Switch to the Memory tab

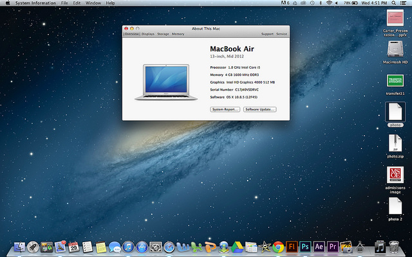click(x=178, y=34)
